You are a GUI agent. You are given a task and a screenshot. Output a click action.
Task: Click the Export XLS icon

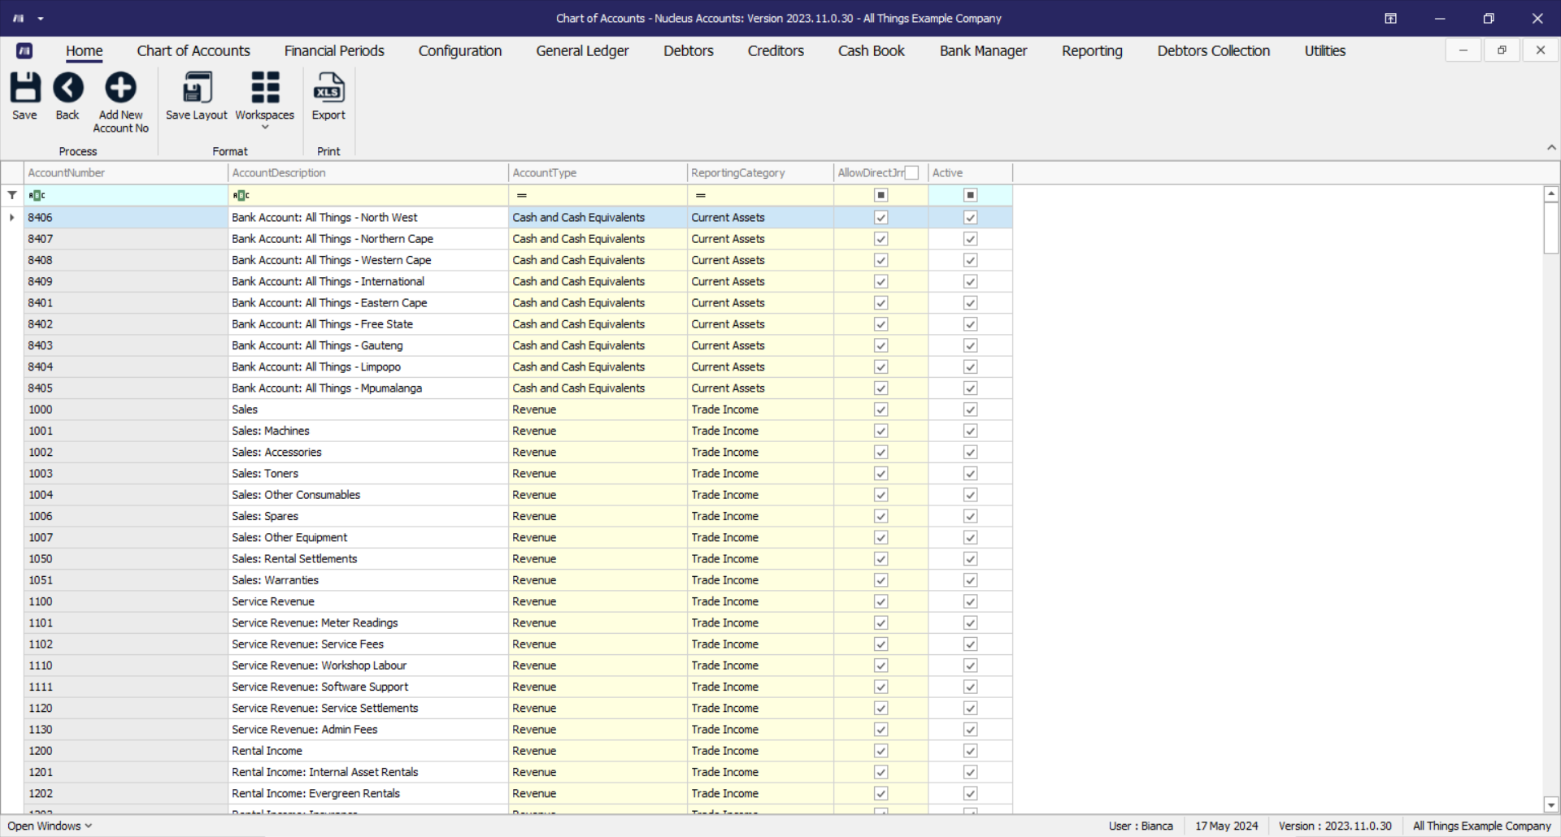328,88
